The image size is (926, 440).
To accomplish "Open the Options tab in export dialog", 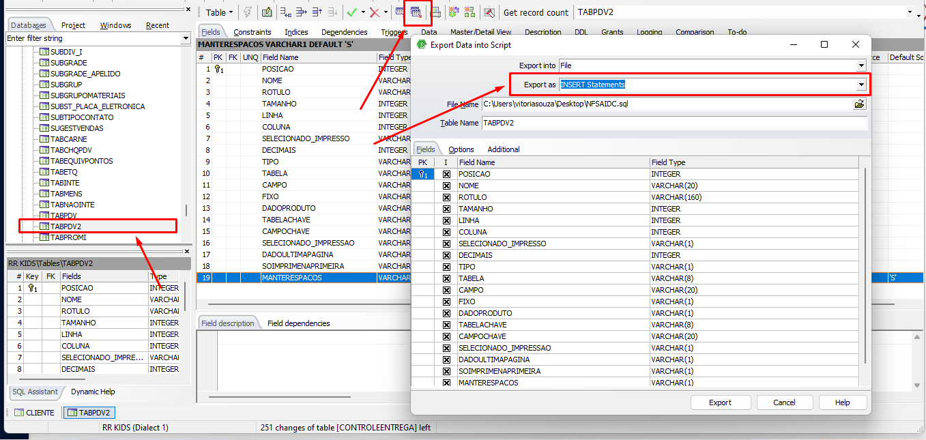I will [x=461, y=149].
